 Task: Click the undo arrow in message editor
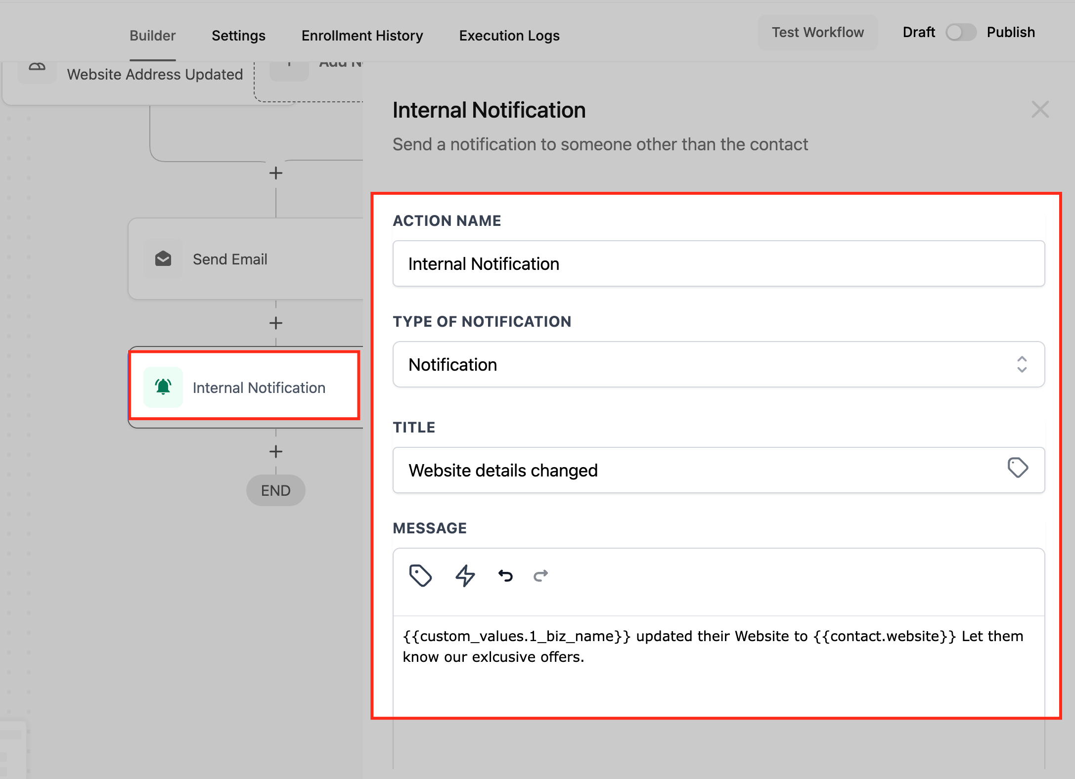(505, 575)
